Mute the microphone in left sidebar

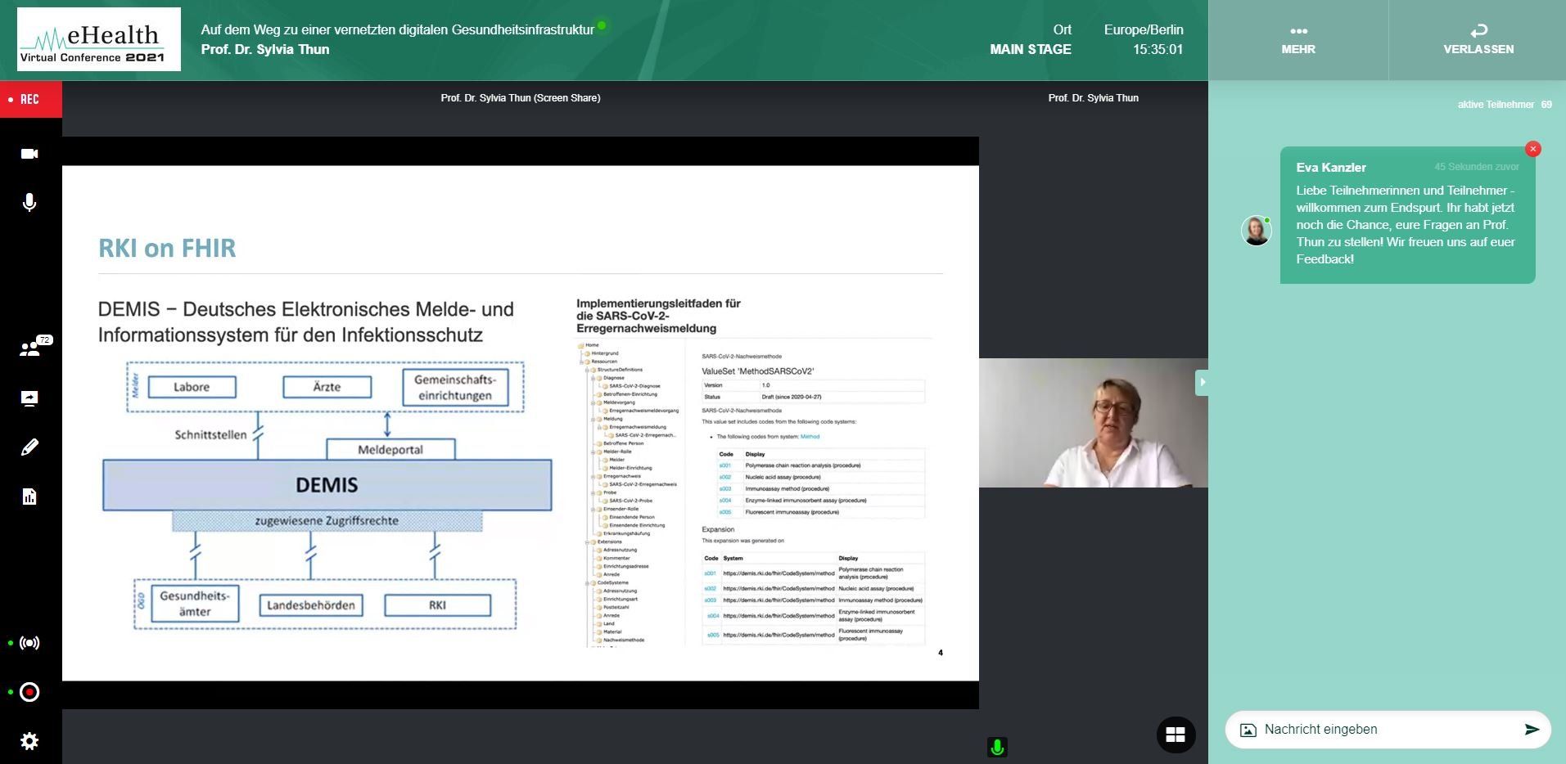[x=29, y=203]
